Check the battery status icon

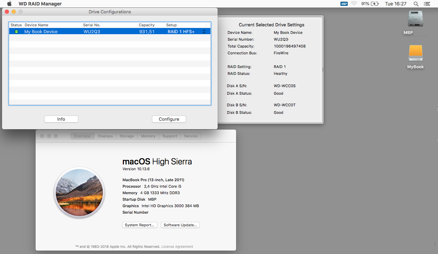pyautogui.click(x=375, y=4)
